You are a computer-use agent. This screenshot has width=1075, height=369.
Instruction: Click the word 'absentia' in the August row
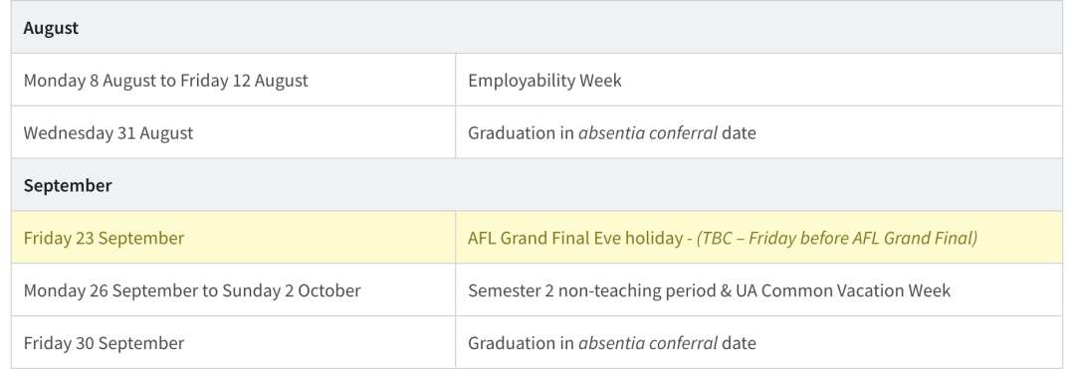point(611,133)
